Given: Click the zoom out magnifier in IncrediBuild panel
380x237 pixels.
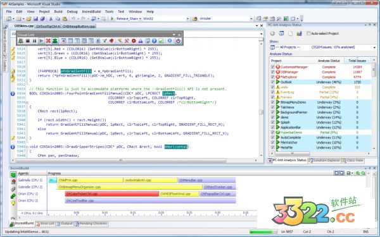Looking at the screenshot, I should pyautogui.click(x=363, y=173).
